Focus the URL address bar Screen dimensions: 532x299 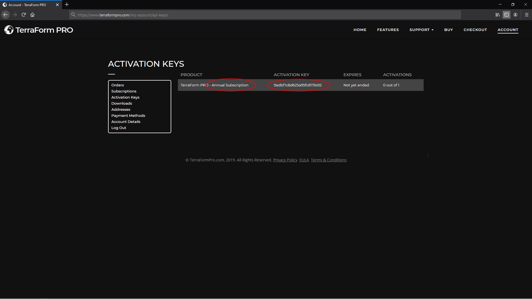(x=265, y=15)
